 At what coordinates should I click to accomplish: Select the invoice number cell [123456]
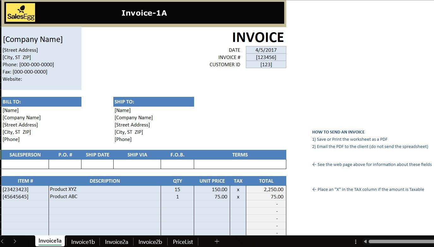(x=266, y=57)
